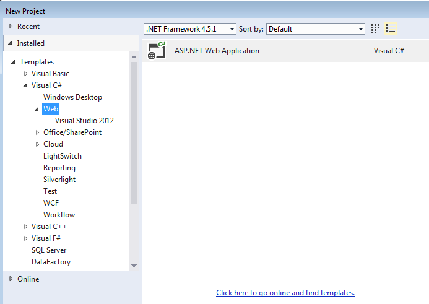Expand the Office/SharePoint node arrow

point(37,132)
